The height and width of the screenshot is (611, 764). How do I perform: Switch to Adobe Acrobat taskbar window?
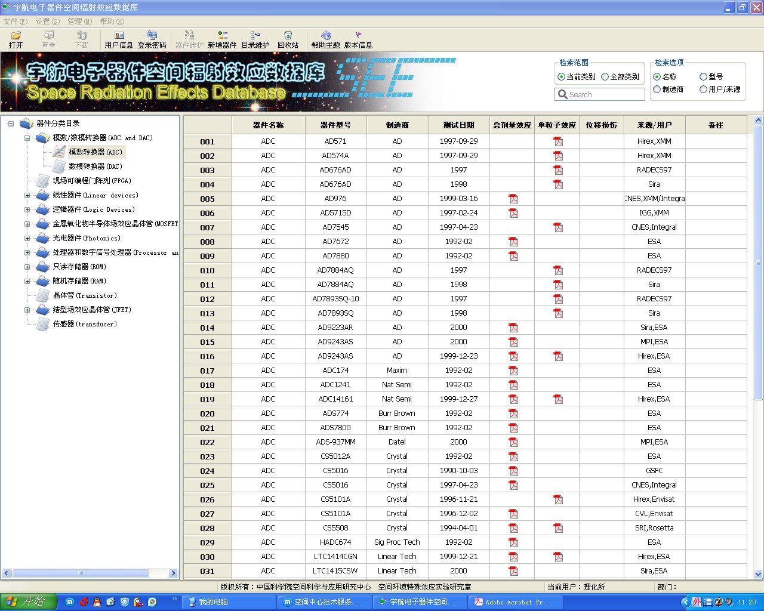pos(516,602)
